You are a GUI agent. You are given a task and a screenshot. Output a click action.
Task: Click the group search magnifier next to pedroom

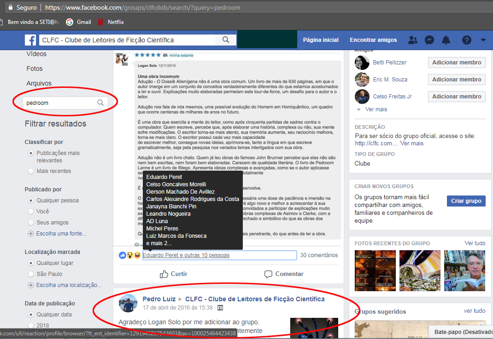[x=100, y=103]
